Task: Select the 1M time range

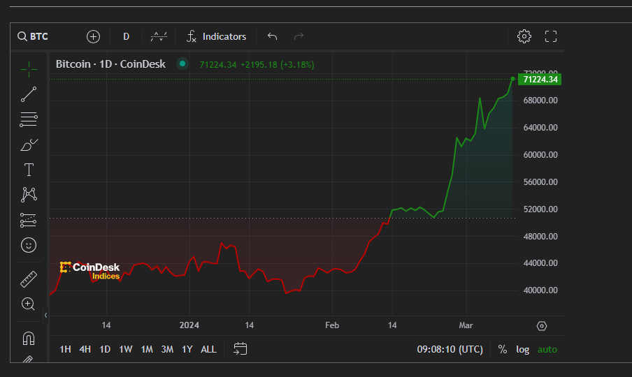Action: pos(147,349)
